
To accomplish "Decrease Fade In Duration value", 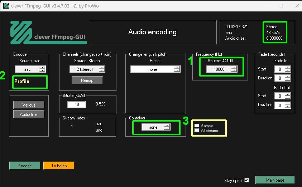I will point(288,80).
